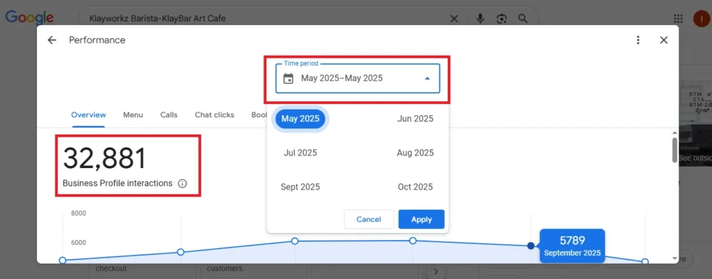The width and height of the screenshot is (712, 279).
Task: Switch to the Overview tab
Action: (x=88, y=115)
